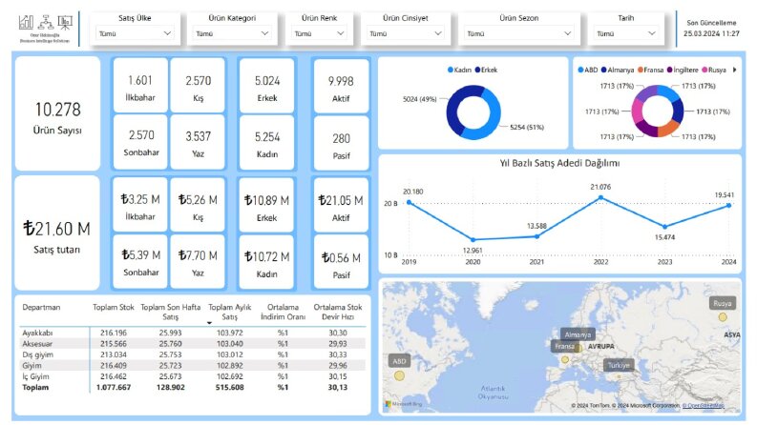Click the Erkek legend color marker
757x425 pixels.
pyautogui.click(x=477, y=70)
